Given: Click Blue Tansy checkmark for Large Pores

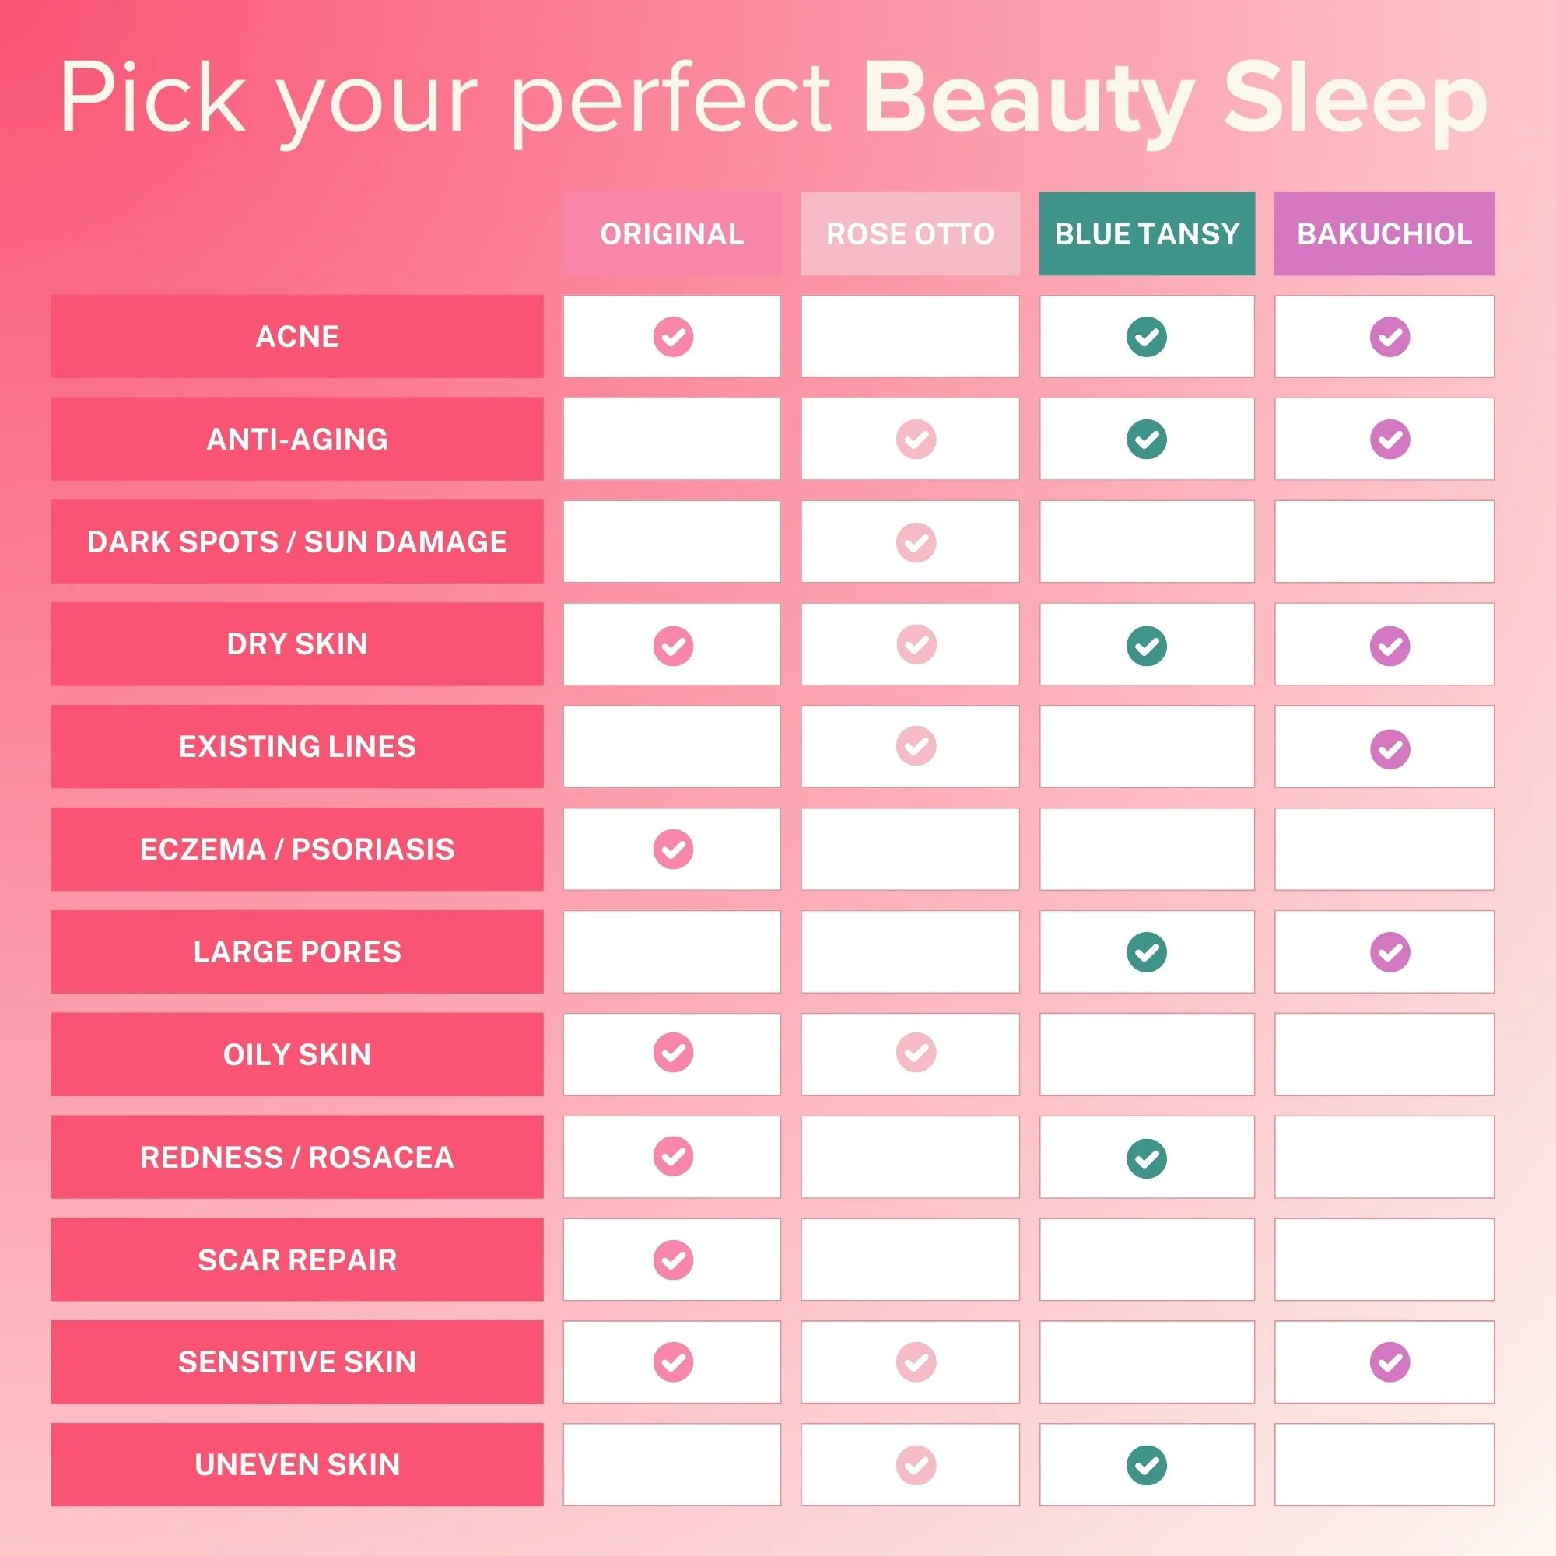Looking at the screenshot, I should [x=1147, y=952].
